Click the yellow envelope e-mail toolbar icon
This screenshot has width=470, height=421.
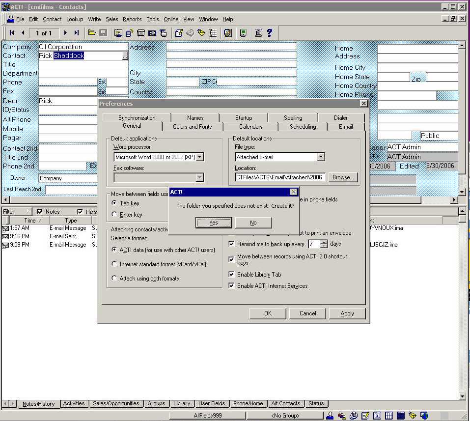(201, 33)
